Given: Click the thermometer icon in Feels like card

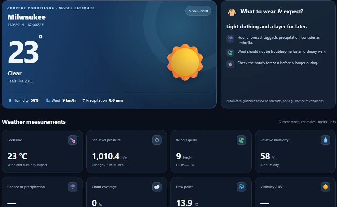Looking at the screenshot, I should pos(73,140).
